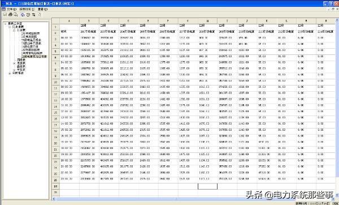Collapse the root 报表工作室 tree node
The image size is (339, 205).
6,23
